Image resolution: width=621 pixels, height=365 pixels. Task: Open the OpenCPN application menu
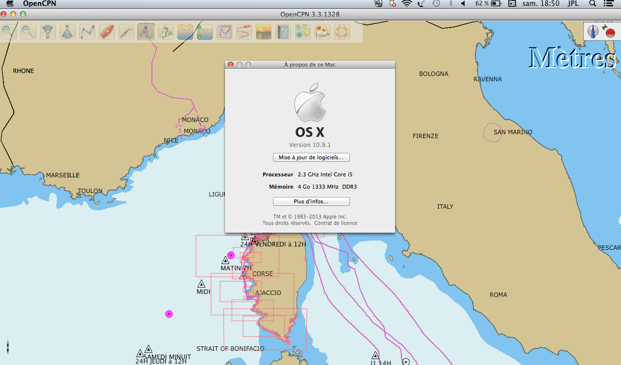(40, 3)
